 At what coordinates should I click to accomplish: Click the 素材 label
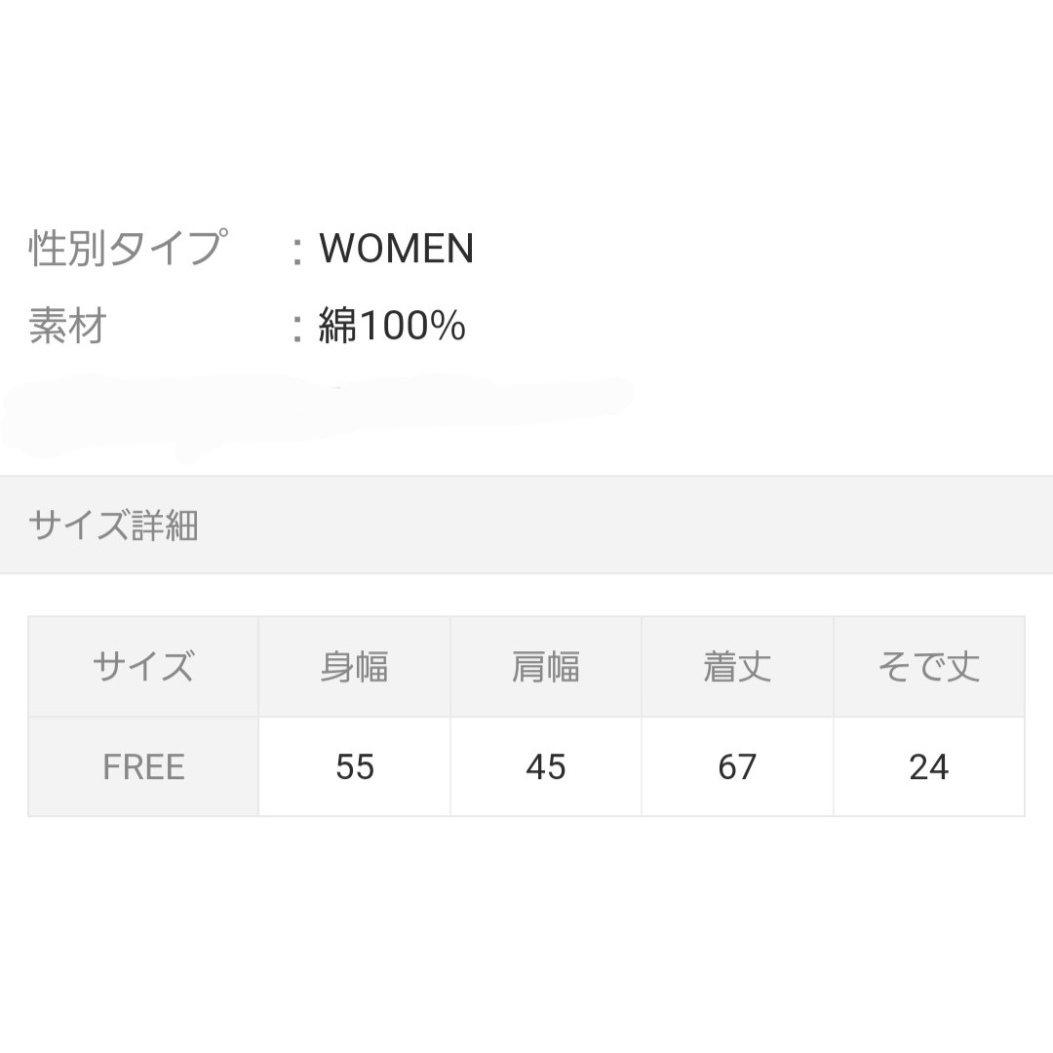click(68, 326)
